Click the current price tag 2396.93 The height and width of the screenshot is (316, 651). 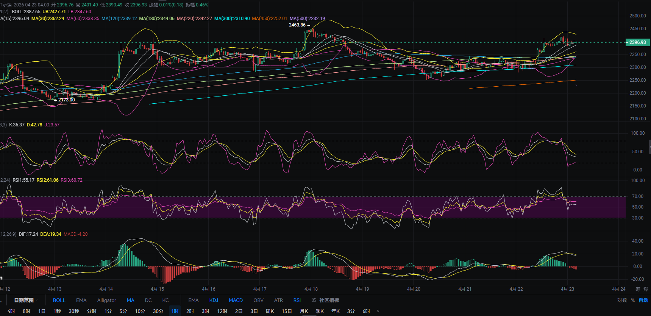(637, 42)
